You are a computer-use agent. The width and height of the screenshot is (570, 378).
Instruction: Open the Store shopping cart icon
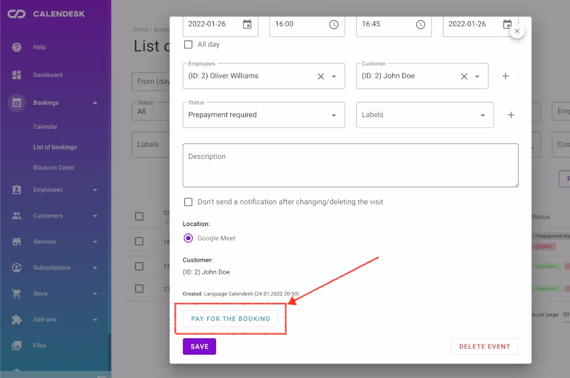click(17, 294)
